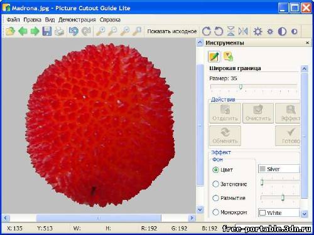Click the printer icon
The image size is (314, 235).
(x=59, y=31)
